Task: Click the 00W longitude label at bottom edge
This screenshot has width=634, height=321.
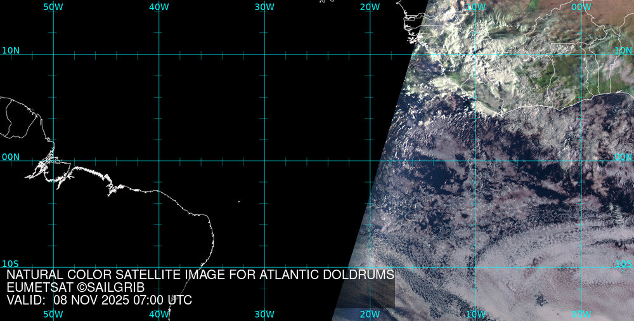Action: 581,314
